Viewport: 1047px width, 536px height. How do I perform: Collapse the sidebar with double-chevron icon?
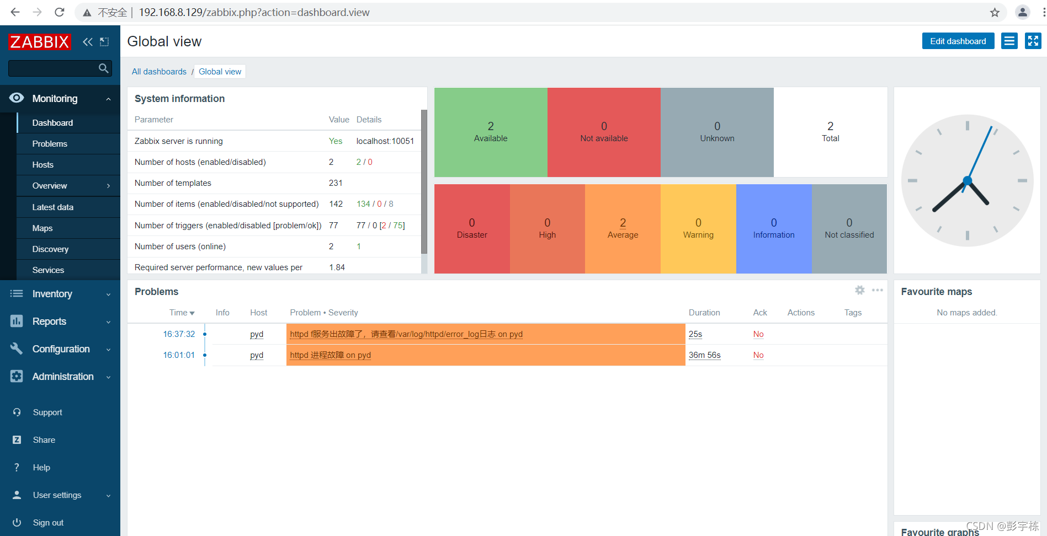[88, 42]
